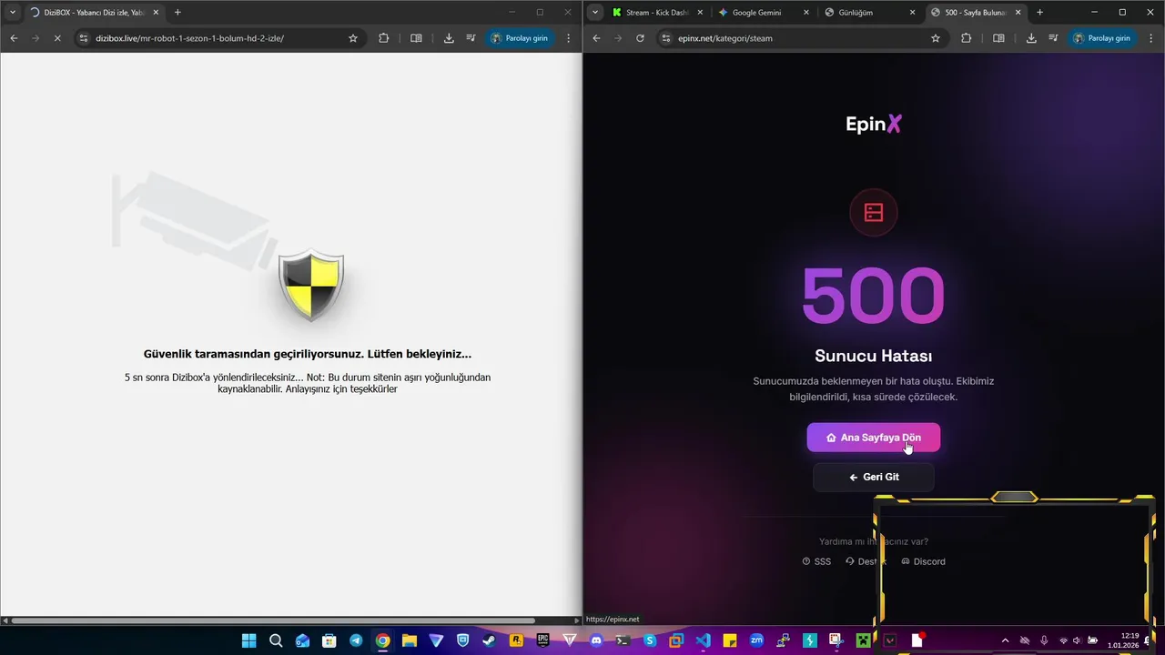1165x655 pixels.
Task: Open tab search dropdown in DiziBOX window
Action: click(13, 12)
